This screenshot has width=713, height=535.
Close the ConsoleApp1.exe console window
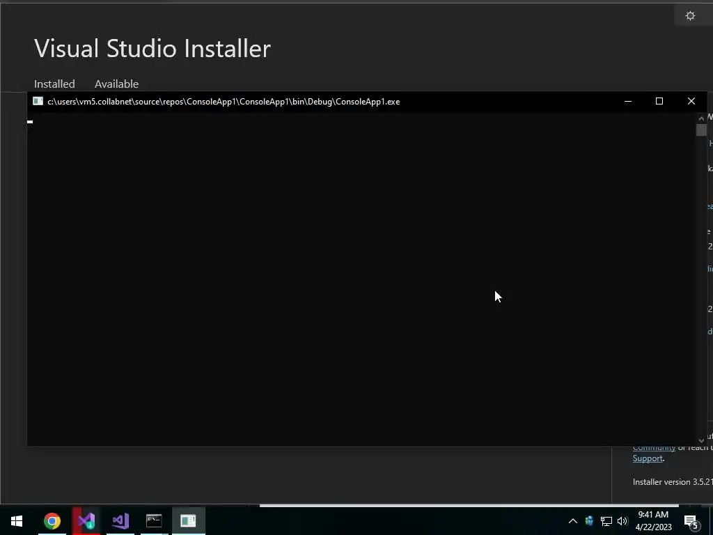pyautogui.click(x=691, y=102)
